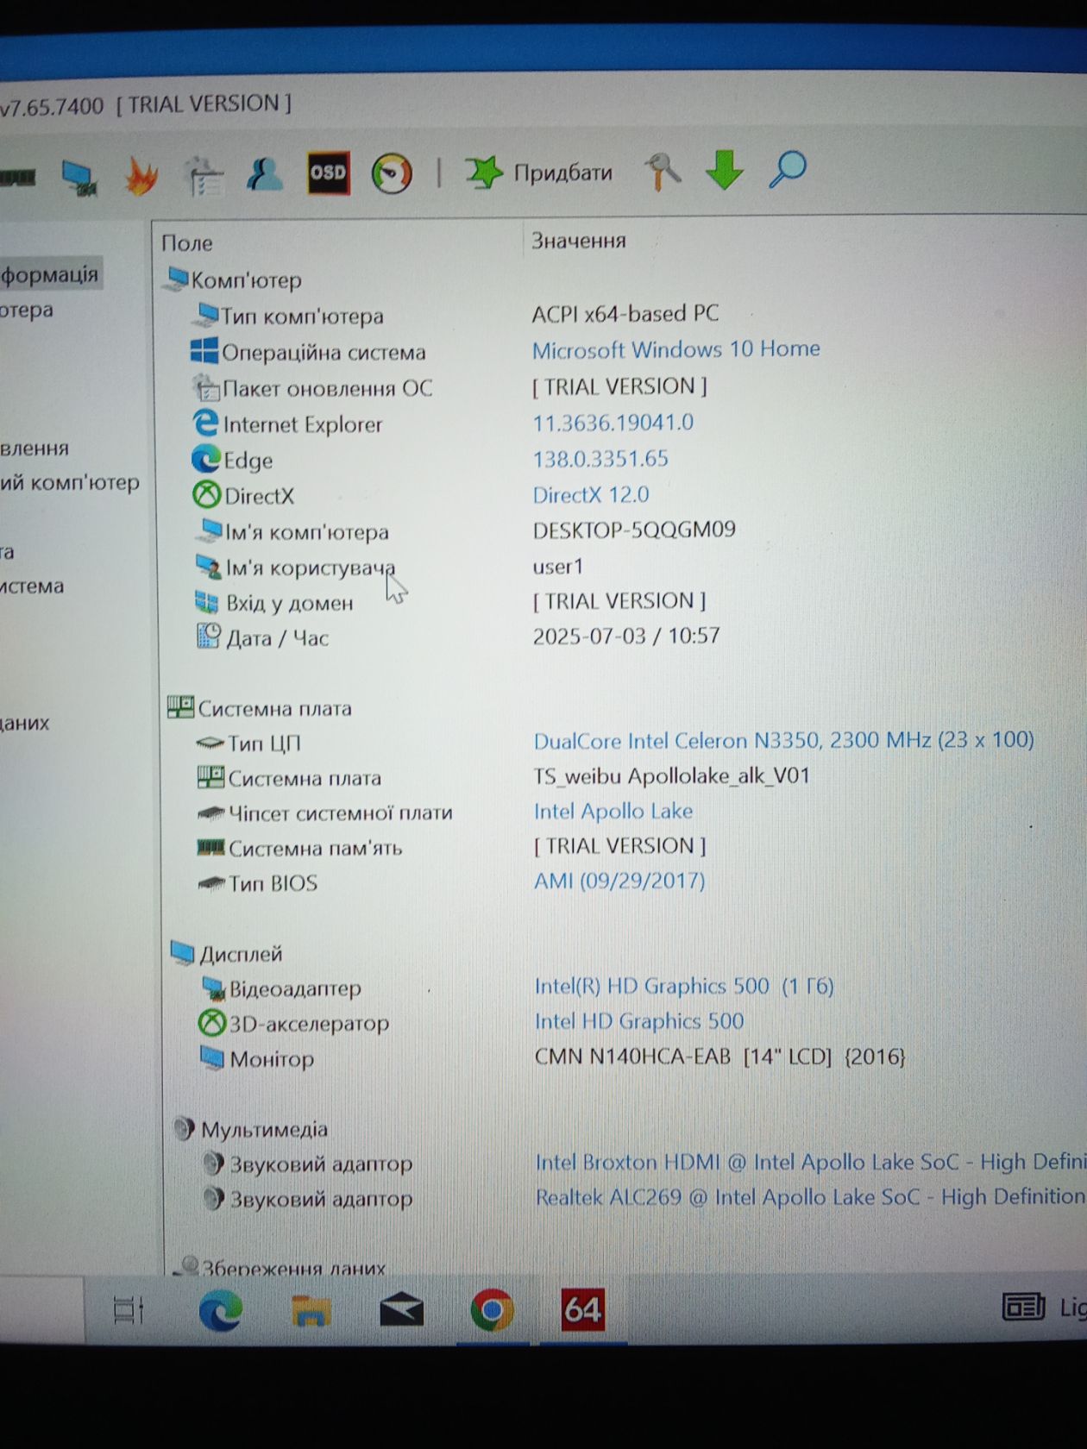Screen dimensions: 1087x1449
Task: Click the Відеоадаптер row icon
Action: (213, 988)
